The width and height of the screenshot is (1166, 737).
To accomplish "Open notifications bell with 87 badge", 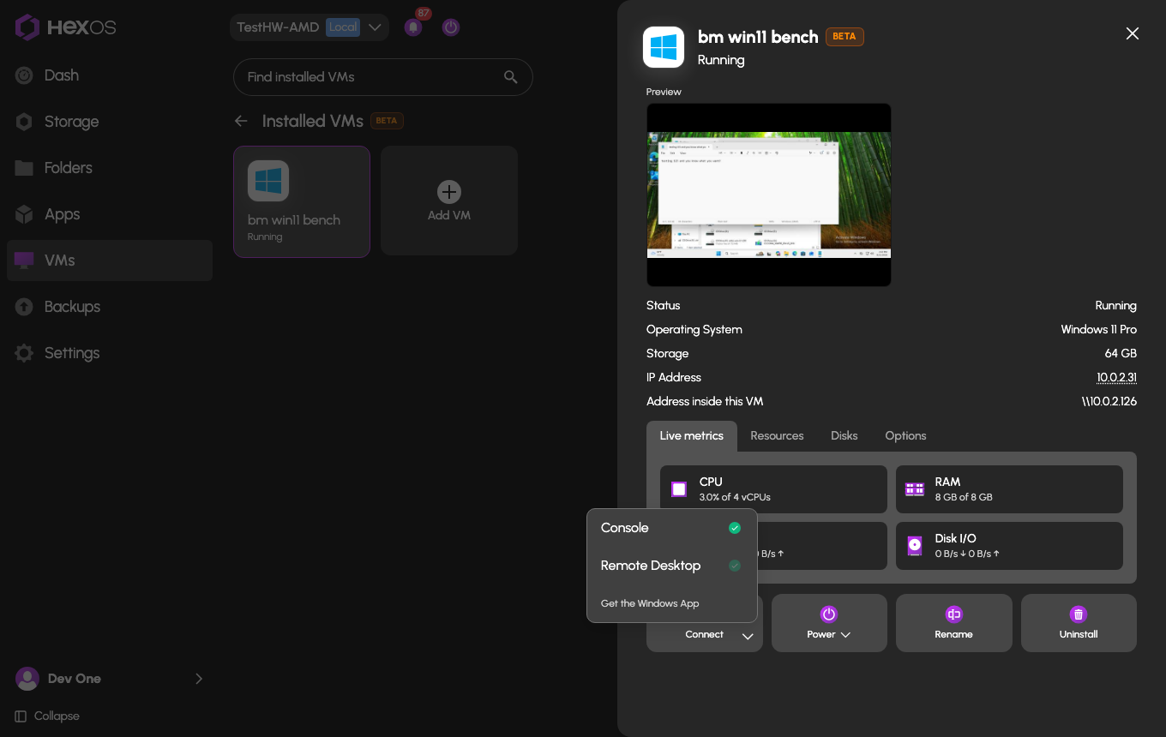I will coord(413,27).
